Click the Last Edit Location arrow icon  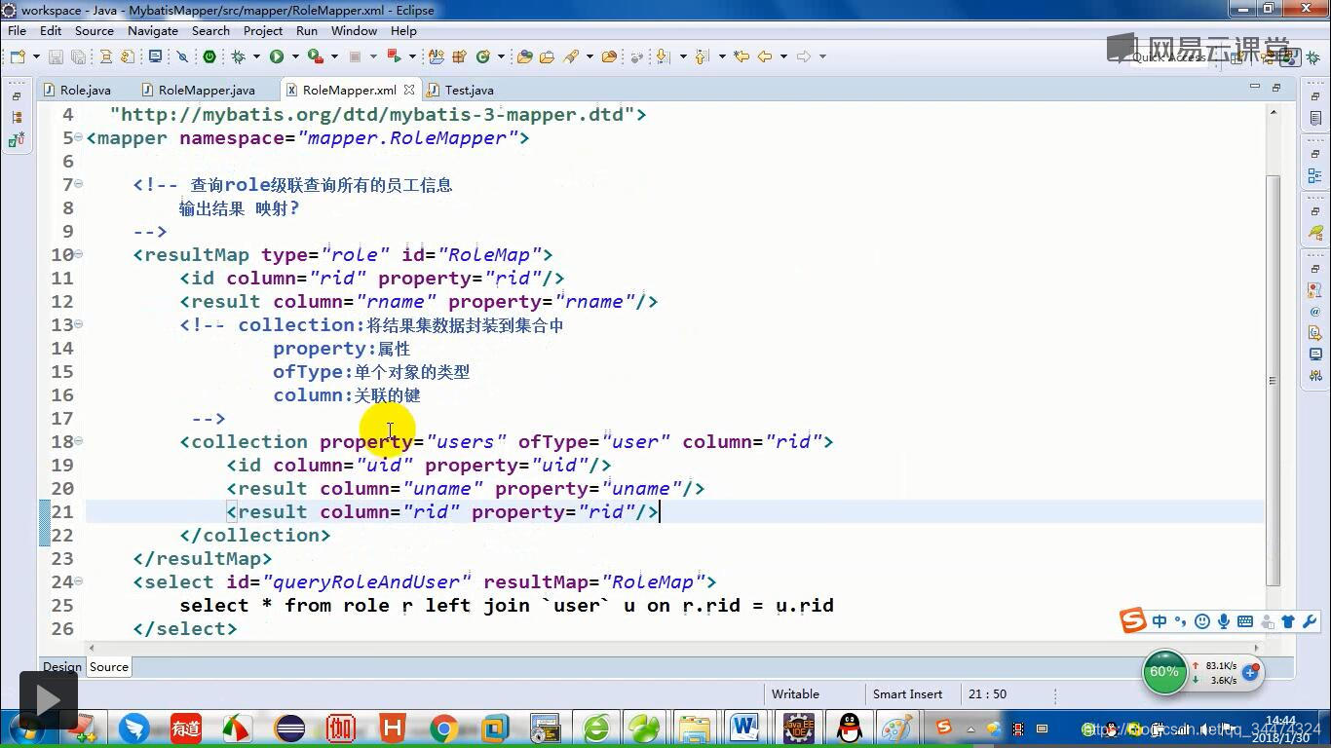pos(742,56)
